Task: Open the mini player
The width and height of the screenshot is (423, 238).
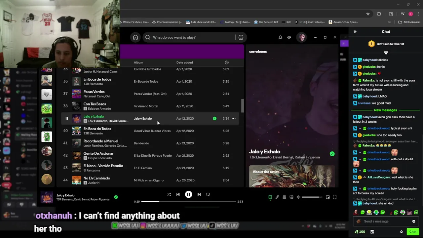Action: click(327, 197)
